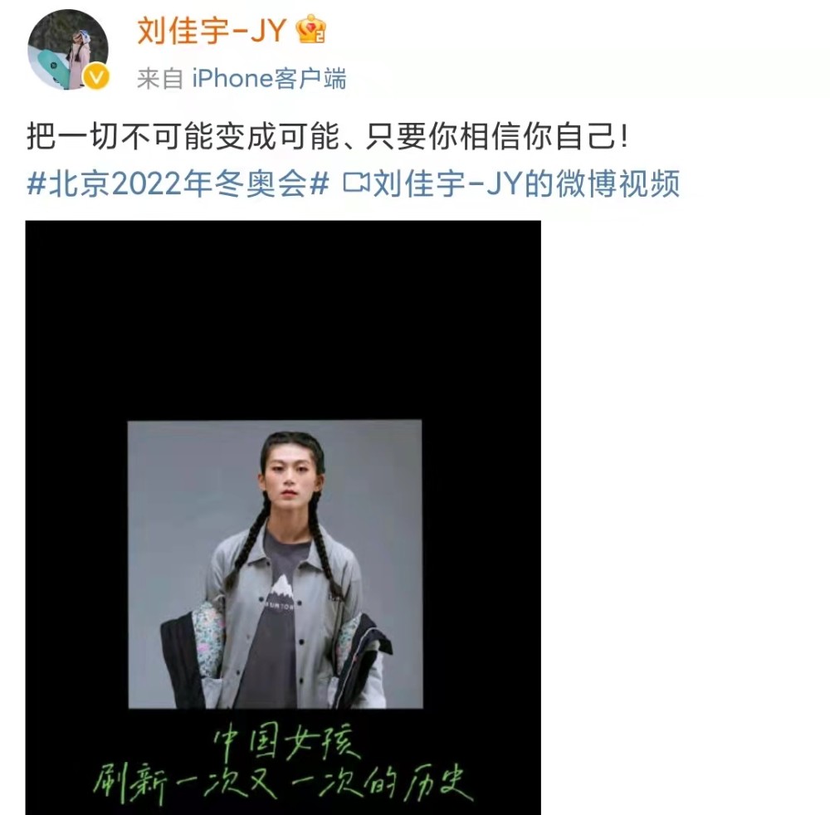Click the 来自 source label

(x=160, y=80)
